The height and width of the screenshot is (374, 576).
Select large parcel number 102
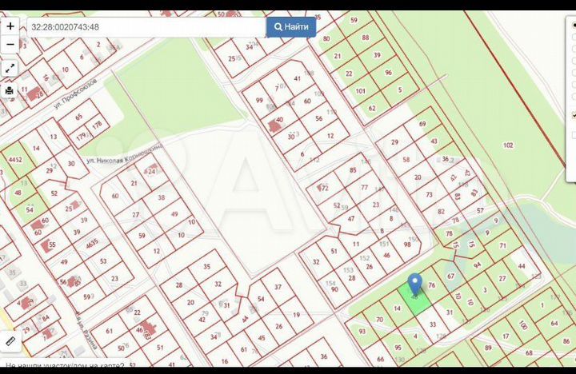507,145
